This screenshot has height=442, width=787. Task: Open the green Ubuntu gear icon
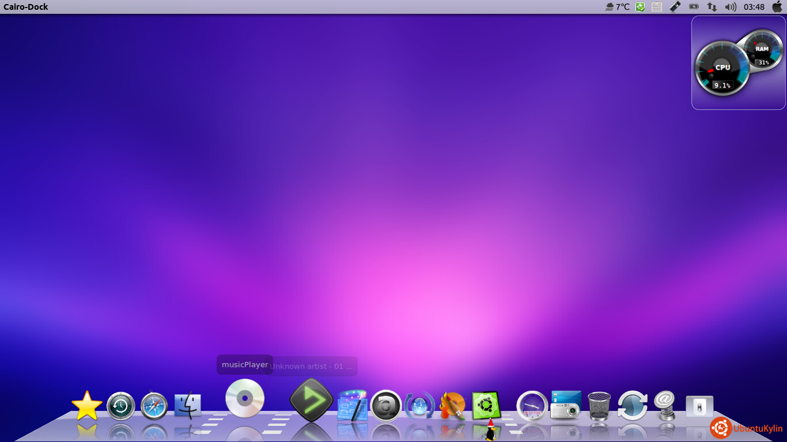click(486, 406)
